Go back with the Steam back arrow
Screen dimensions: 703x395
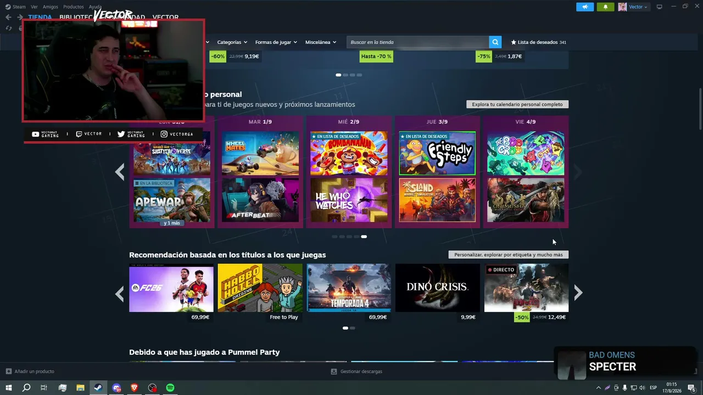point(8,17)
